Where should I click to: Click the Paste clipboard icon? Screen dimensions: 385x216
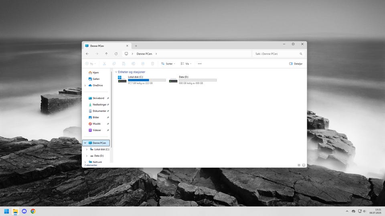[x=124, y=64]
